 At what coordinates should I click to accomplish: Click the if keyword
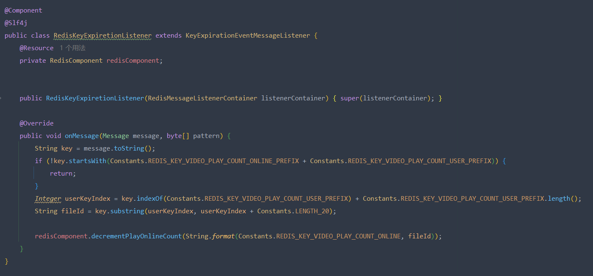click(39, 161)
